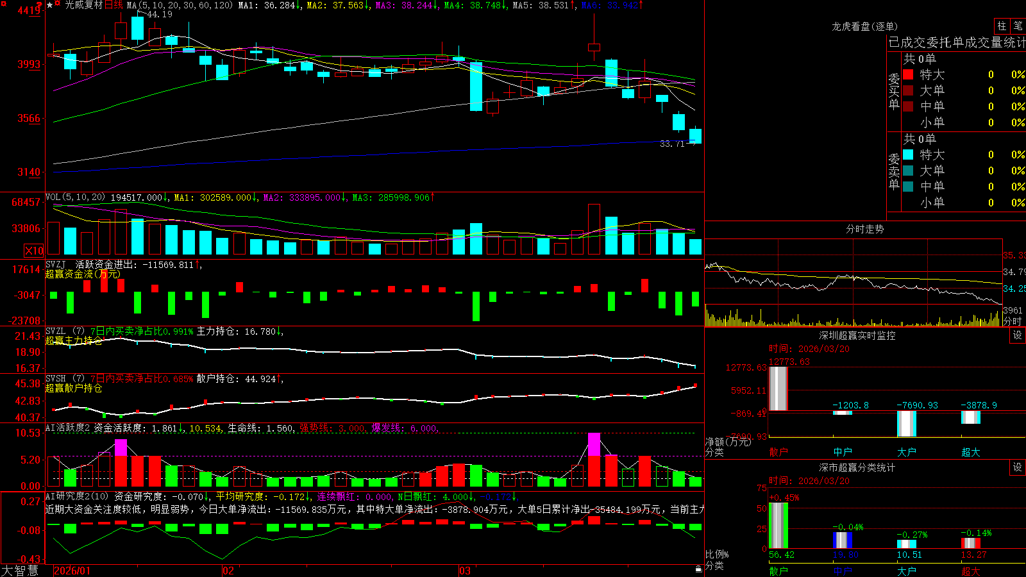The image size is (1026, 577).
Task: Click the blue 中户 bar showing 19.80
Action: (x=843, y=540)
